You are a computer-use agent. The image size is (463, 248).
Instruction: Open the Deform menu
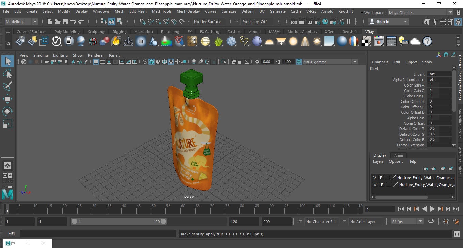(248, 11)
